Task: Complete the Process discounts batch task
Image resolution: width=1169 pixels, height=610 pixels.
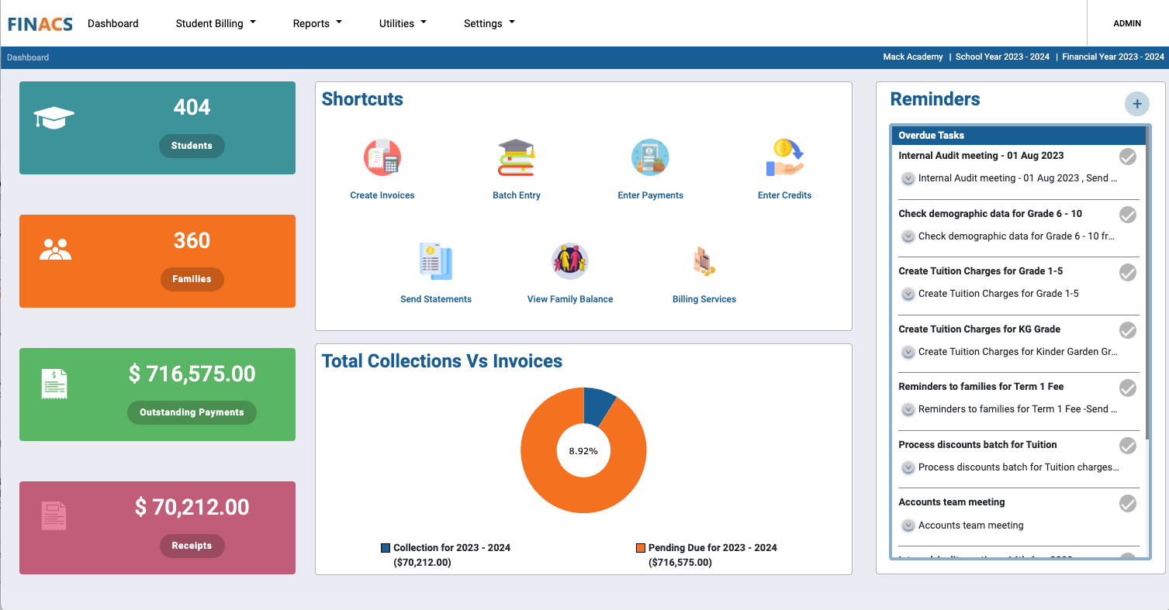Action: (1127, 445)
